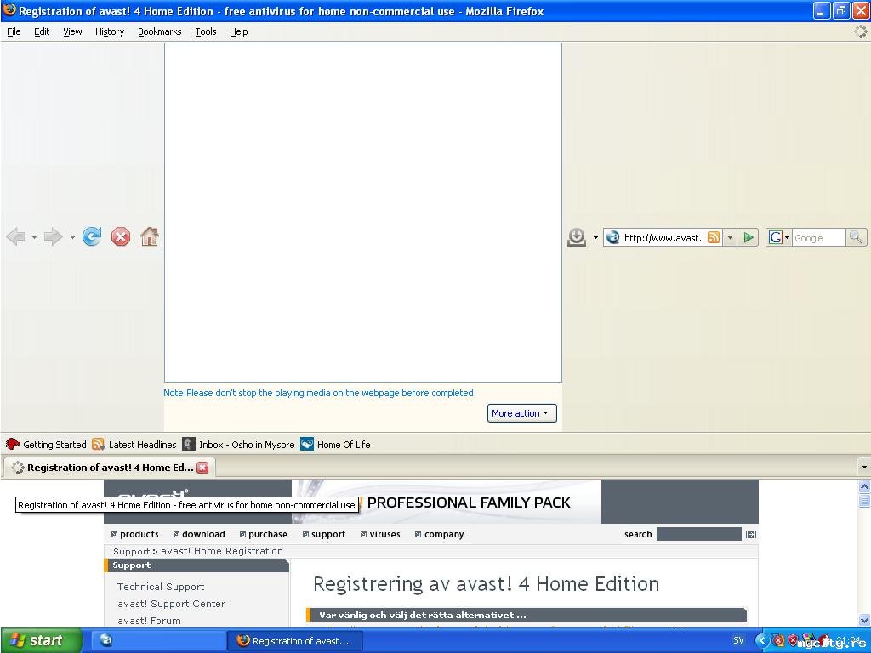This screenshot has height=653, width=871.
Task: Open the Help menu
Action: point(239,31)
